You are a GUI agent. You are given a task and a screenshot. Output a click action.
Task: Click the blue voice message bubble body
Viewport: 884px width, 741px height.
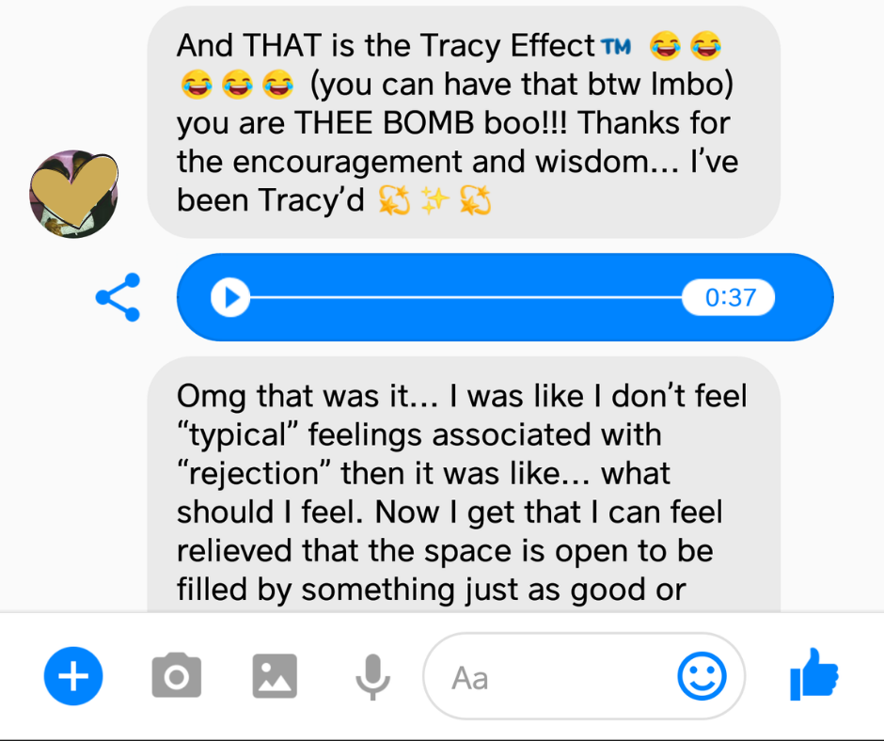point(505,297)
